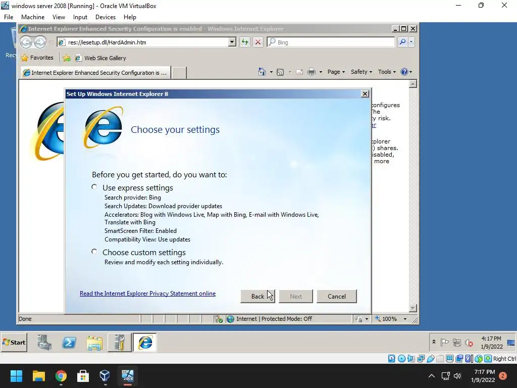Click the Web Slice Gallery link
This screenshot has width=517, height=388.
click(x=100, y=58)
